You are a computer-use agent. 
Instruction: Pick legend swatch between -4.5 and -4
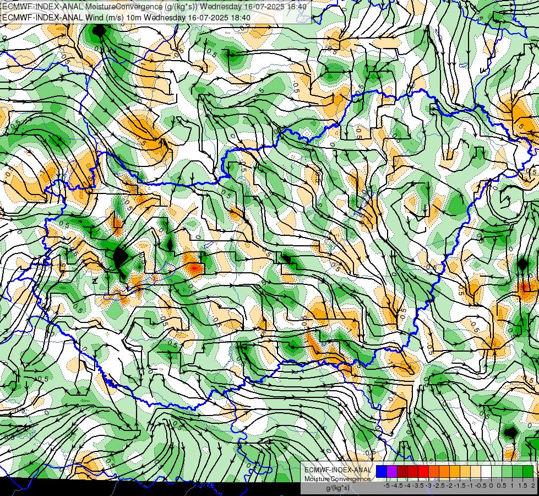(402, 471)
